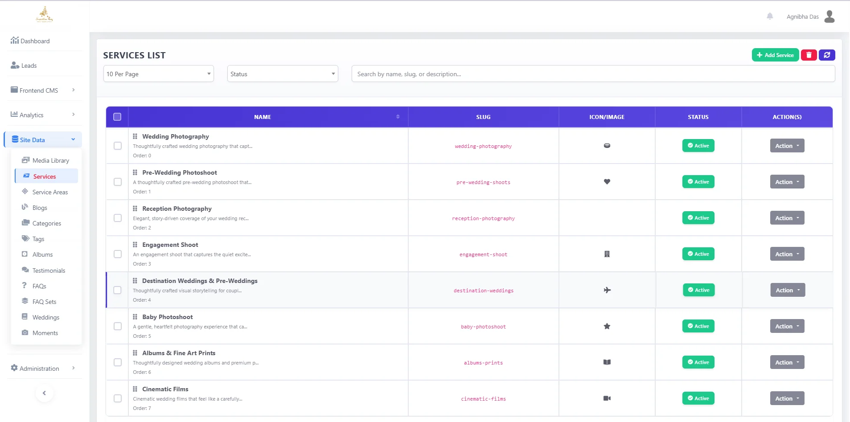Open the 10 Per Page dropdown
Screen dimensions: 850x422
click(x=159, y=74)
